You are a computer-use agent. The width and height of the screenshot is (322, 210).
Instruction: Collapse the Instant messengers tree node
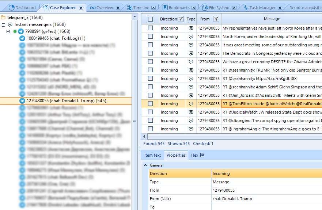[x=4, y=25]
